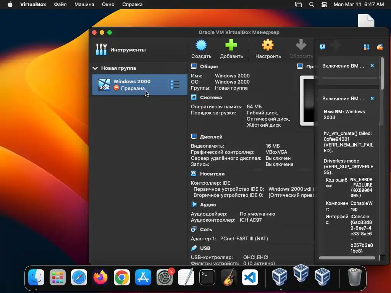The image size is (391, 293).
Task: Open the Справка menu
Action: pos(132,5)
